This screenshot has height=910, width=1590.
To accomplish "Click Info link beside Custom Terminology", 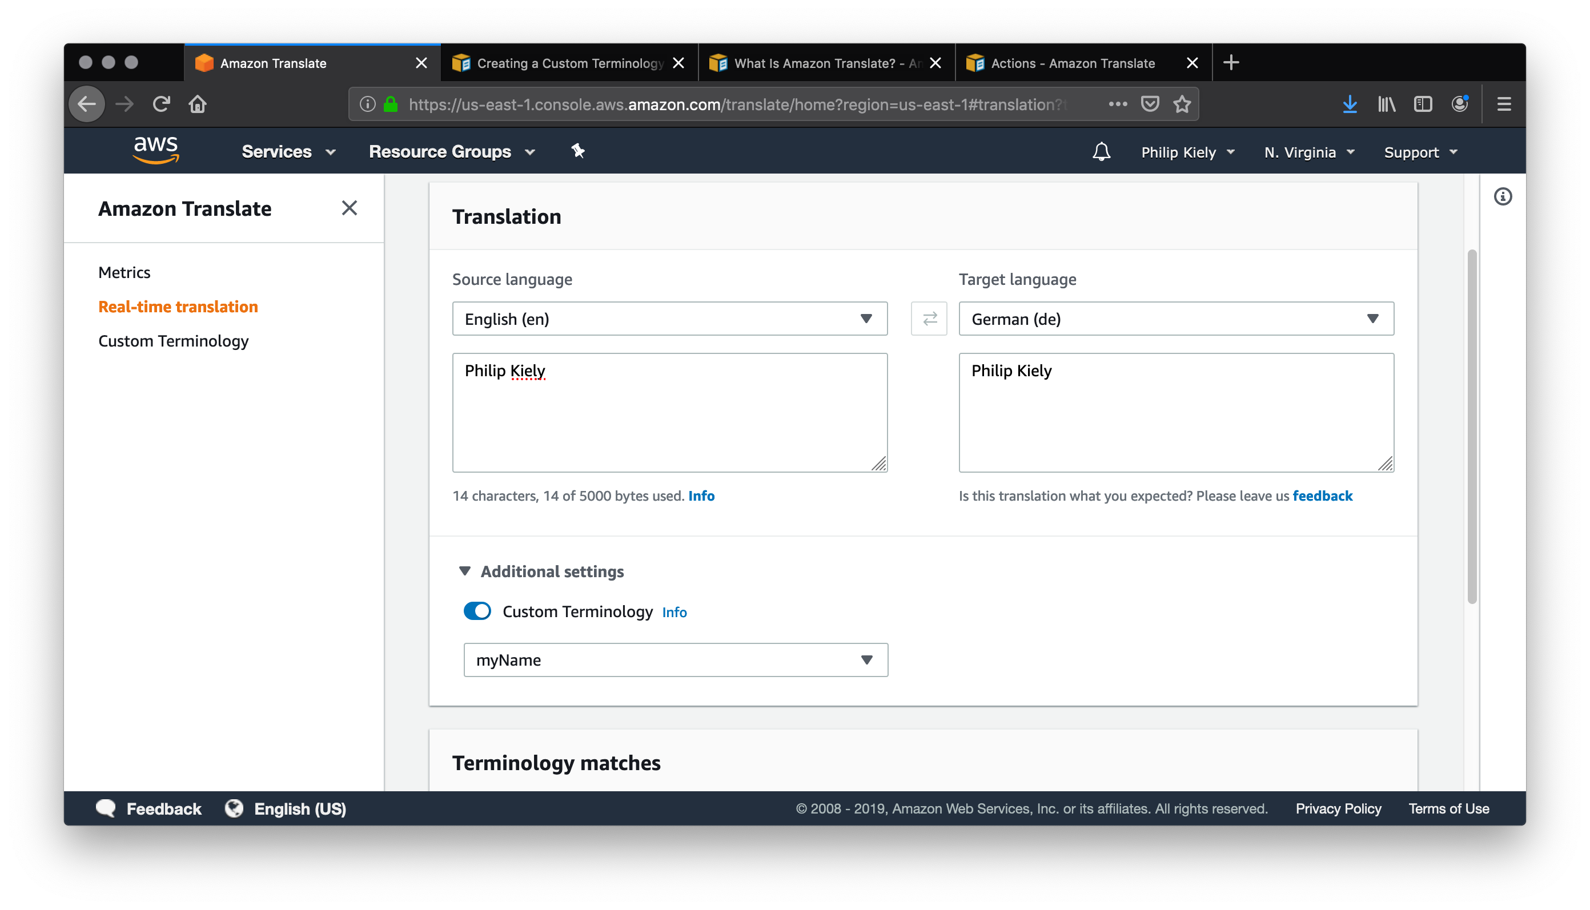I will click(x=674, y=612).
